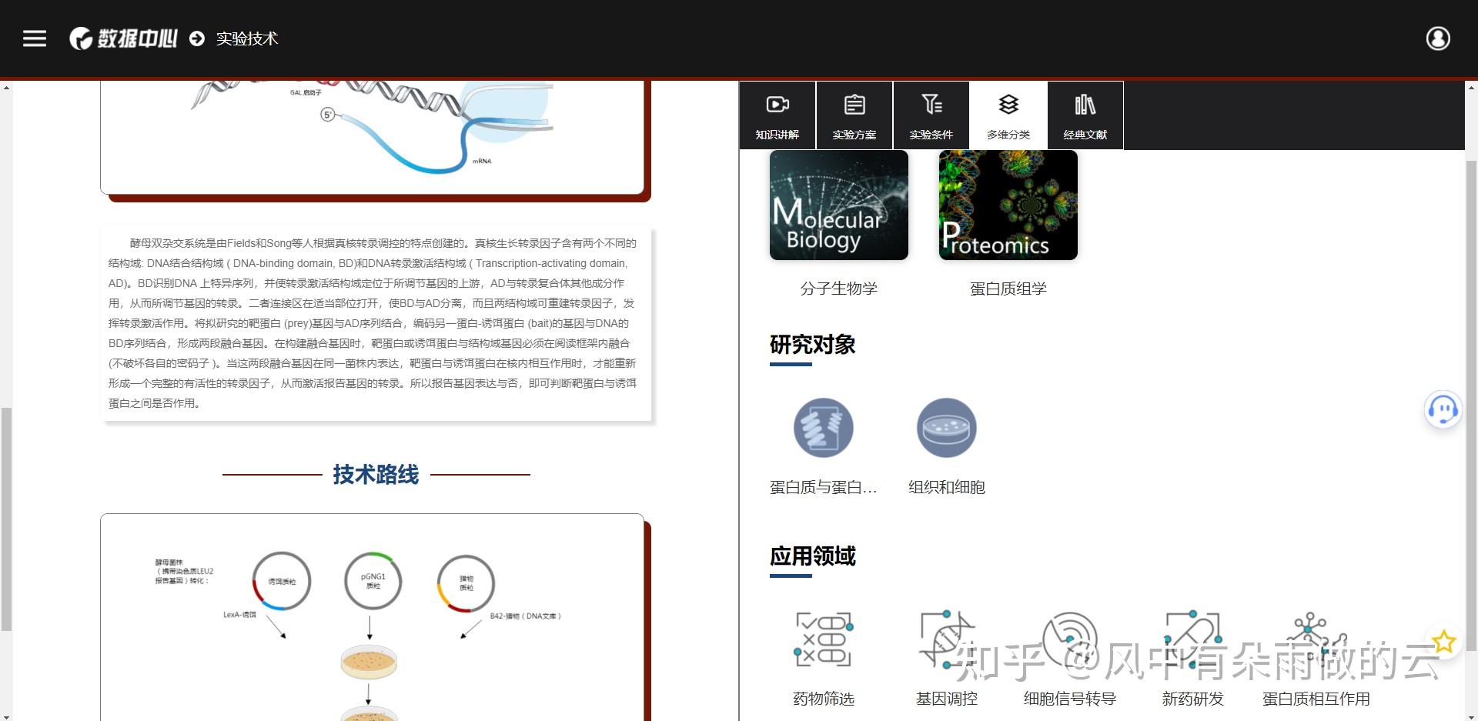Select the 实验方案 clipboard icon
The height and width of the screenshot is (721, 1478).
(x=853, y=115)
